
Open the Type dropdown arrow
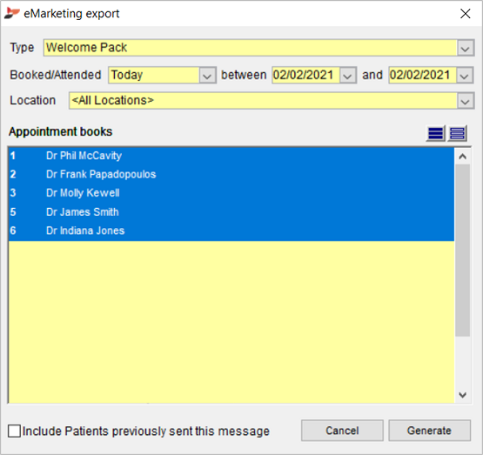[465, 48]
